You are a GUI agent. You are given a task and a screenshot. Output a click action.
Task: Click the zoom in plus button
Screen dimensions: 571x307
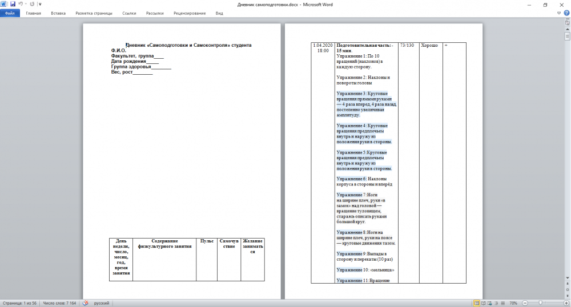566,303
